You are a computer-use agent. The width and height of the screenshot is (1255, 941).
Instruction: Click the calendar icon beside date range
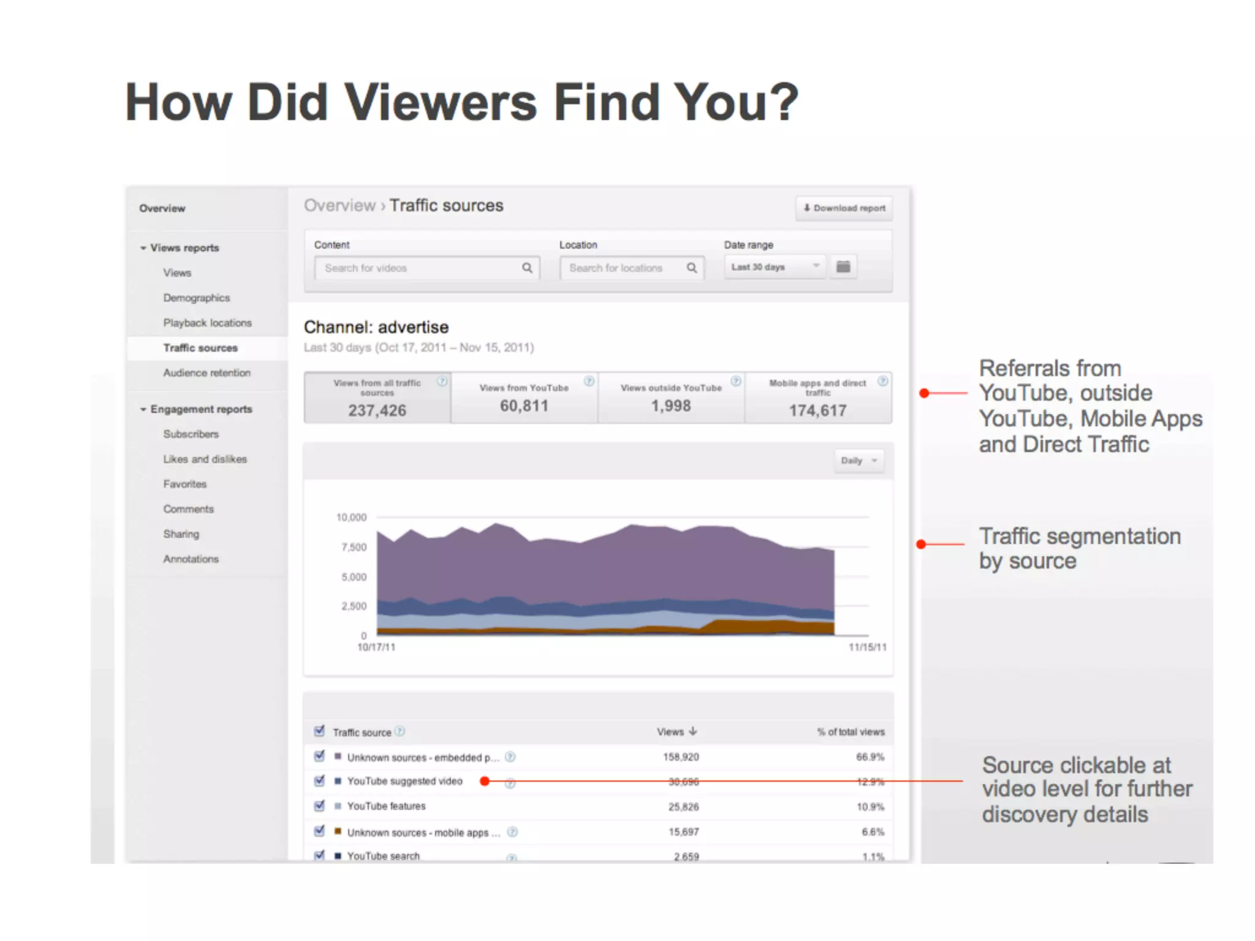tap(843, 266)
